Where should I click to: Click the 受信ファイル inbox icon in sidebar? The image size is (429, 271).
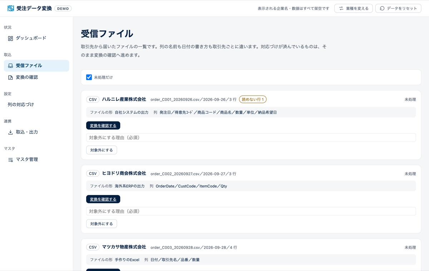click(x=10, y=66)
